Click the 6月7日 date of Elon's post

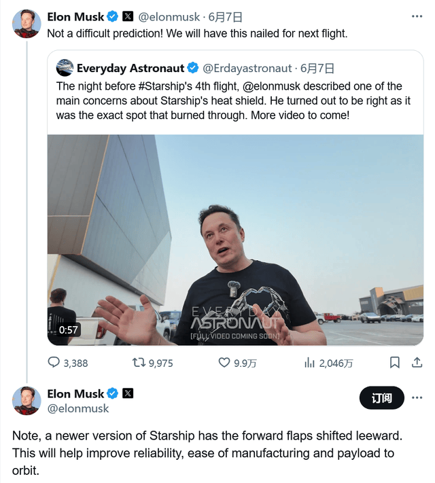225,16
